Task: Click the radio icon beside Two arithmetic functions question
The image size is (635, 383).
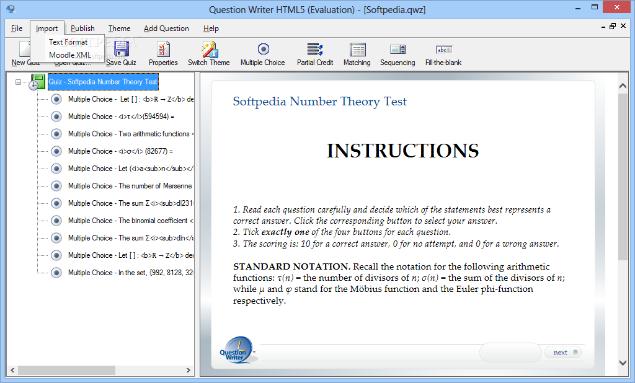Action: coord(56,134)
